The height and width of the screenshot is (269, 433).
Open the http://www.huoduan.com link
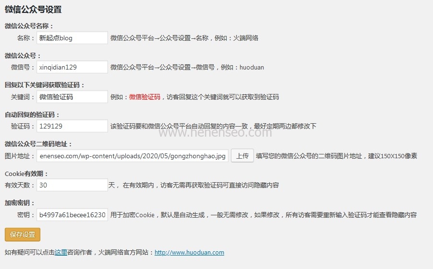click(189, 252)
